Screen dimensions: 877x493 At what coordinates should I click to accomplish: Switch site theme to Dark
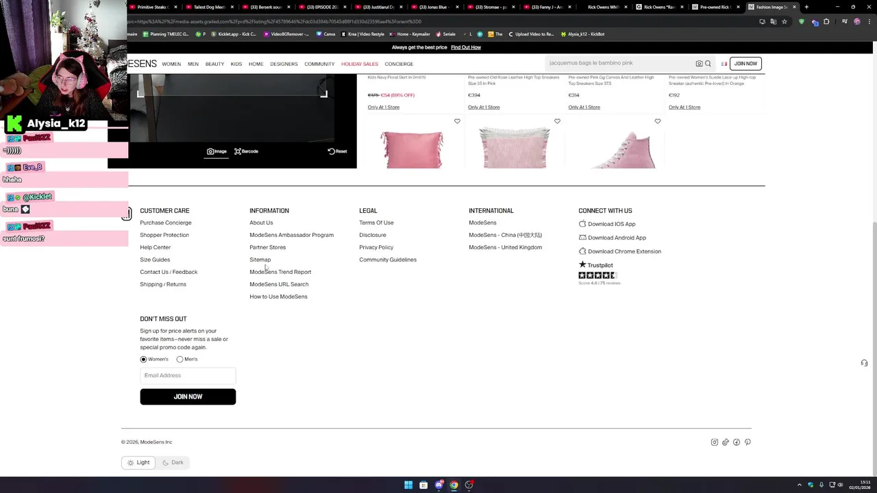click(x=173, y=463)
